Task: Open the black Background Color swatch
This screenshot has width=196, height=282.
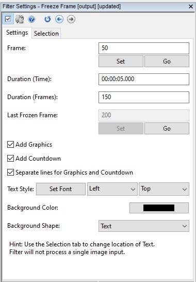Action: coord(159,208)
